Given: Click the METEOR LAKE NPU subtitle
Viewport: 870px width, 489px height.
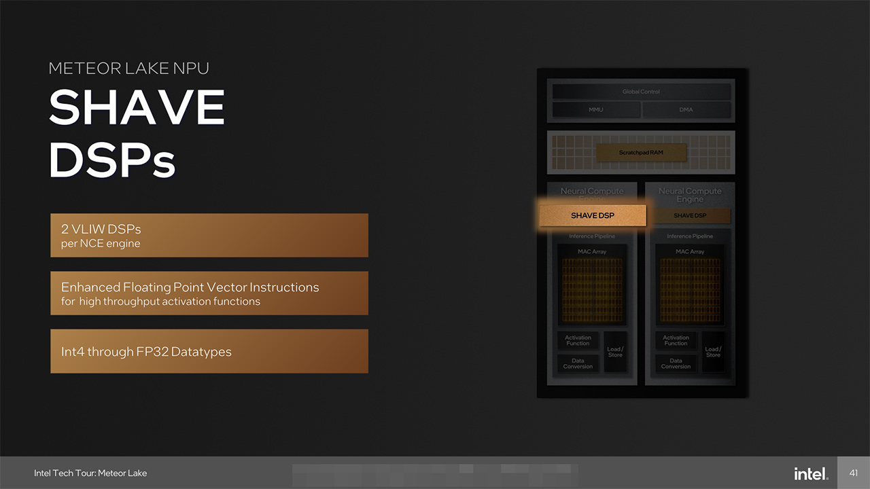Looking at the screenshot, I should click(x=129, y=69).
